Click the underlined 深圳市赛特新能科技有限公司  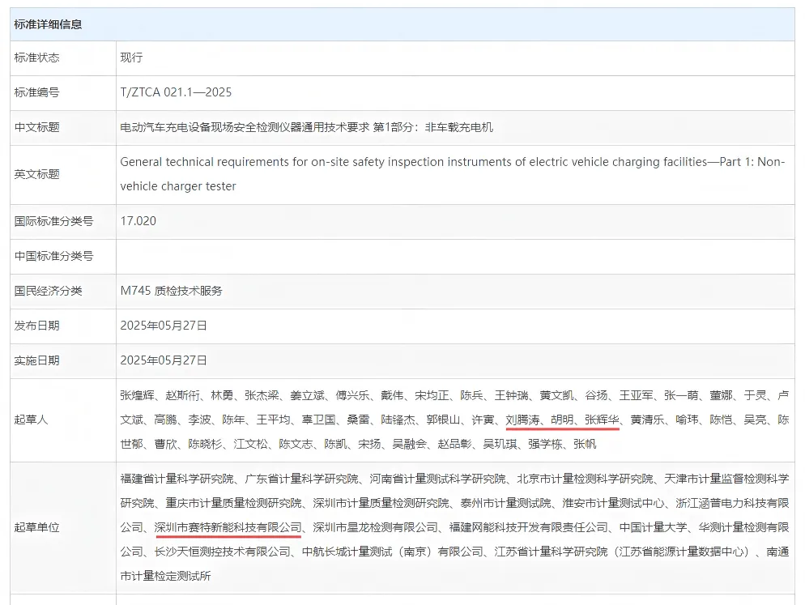228,527
